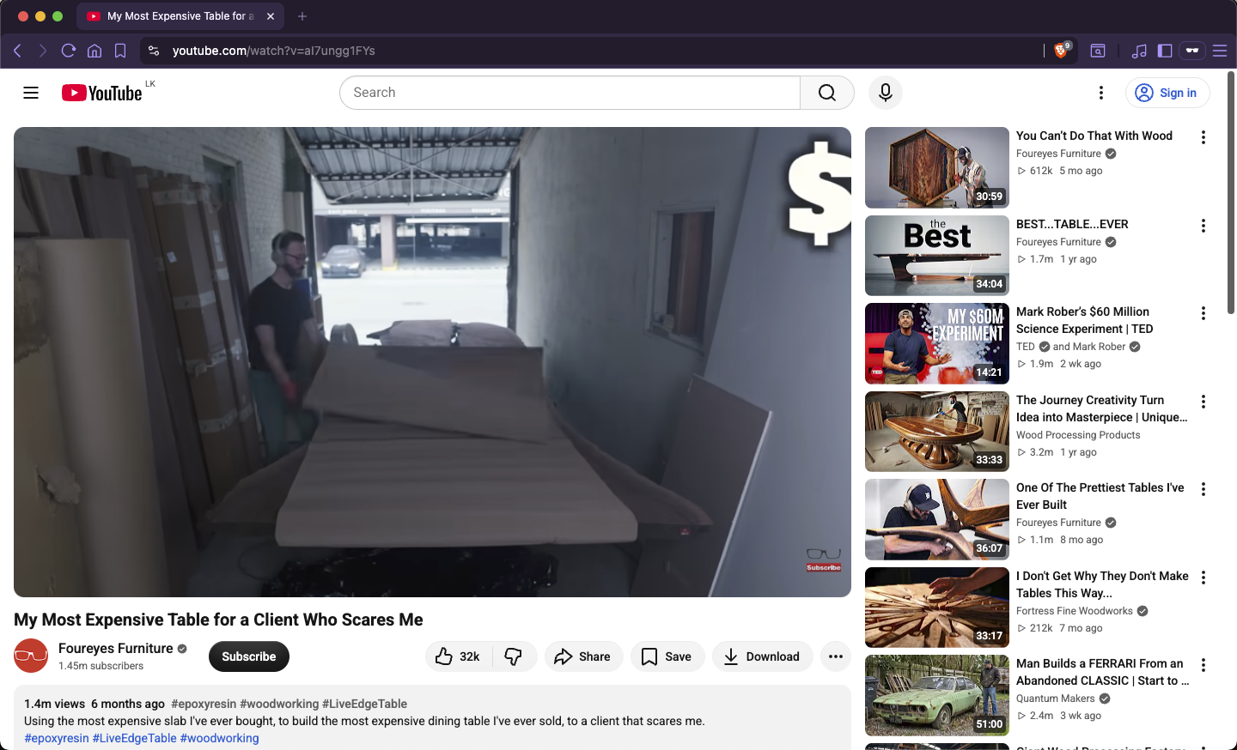Viewport: 1237px width, 750px height.
Task: Open options for Mark Rober's TED video
Action: coord(1203,313)
